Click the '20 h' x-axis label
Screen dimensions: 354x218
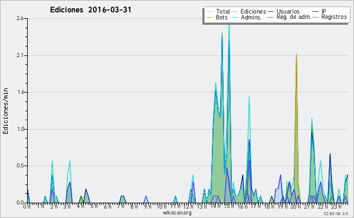(296, 207)
